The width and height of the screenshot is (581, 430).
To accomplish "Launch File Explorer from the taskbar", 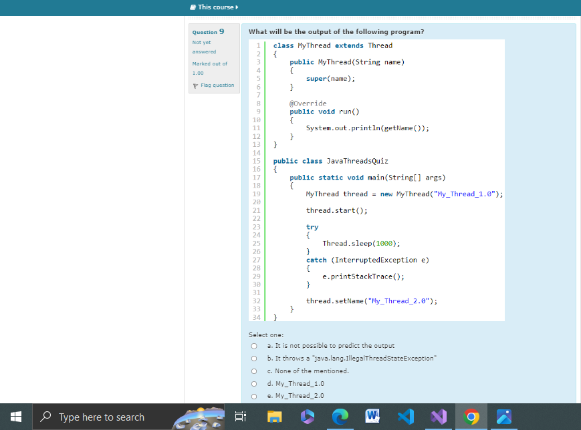I will 273,417.
